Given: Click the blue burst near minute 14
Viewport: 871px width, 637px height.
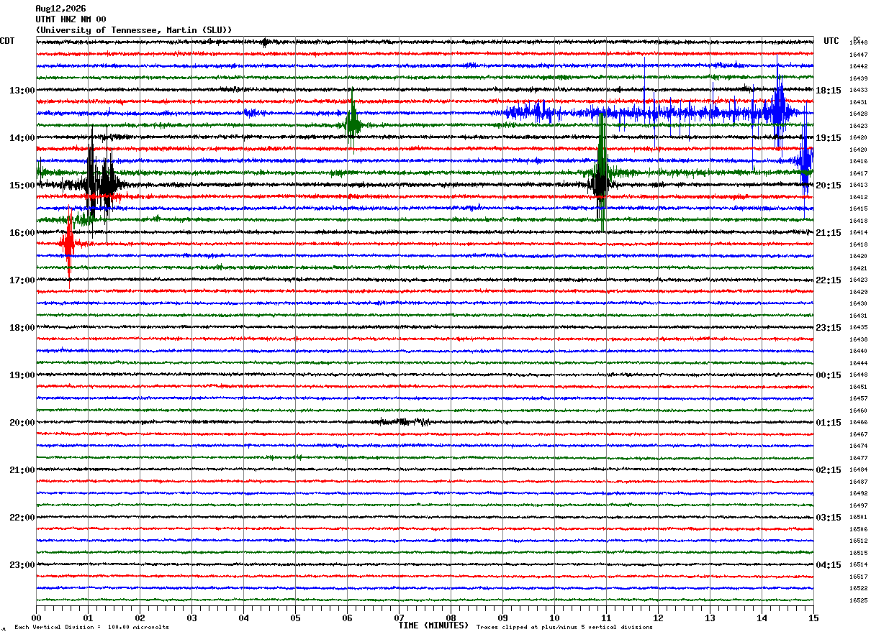Looking at the screenshot, I should tap(779, 109).
